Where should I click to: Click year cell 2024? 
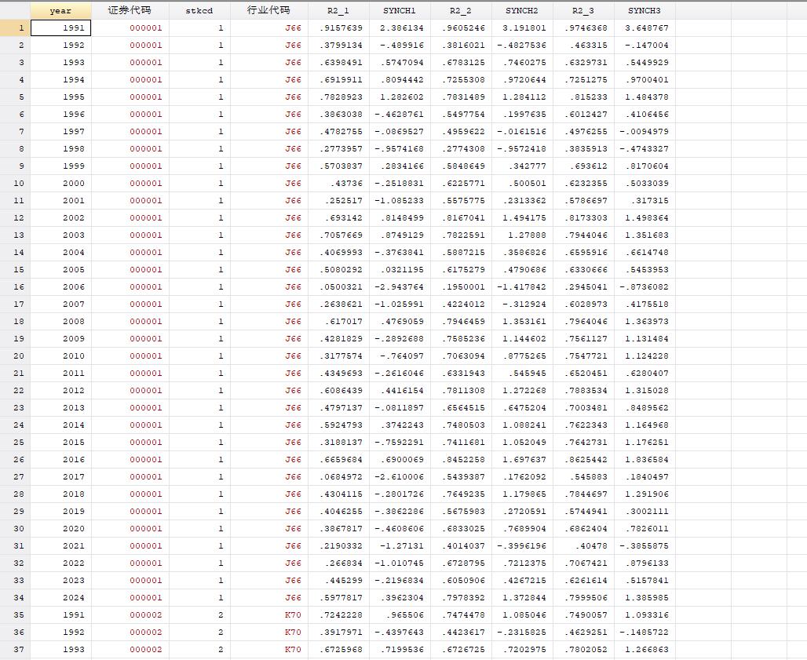point(60,598)
